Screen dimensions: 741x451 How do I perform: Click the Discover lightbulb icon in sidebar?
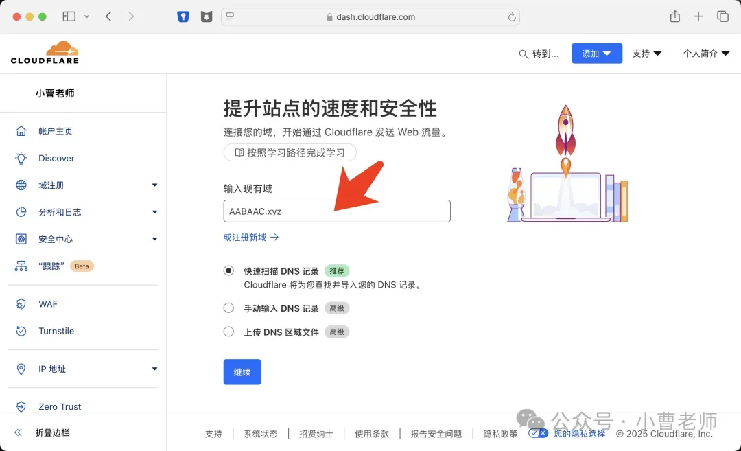(x=21, y=158)
